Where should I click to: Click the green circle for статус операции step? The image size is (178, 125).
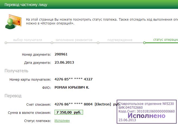click(144, 43)
